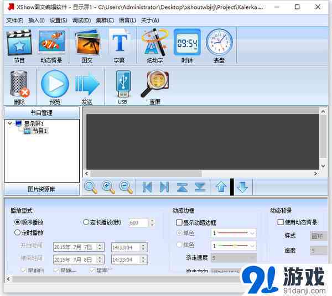Maximize the XShow window
The height and width of the screenshot is (296, 332).
coord(297,7)
